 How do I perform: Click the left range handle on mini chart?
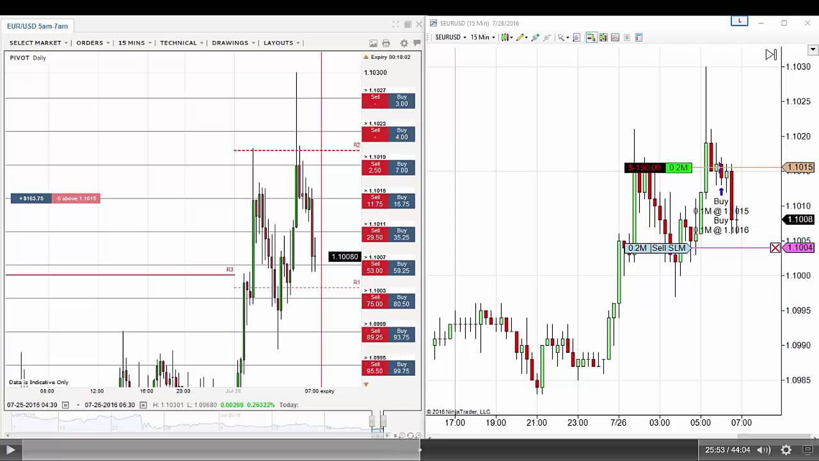click(x=372, y=421)
